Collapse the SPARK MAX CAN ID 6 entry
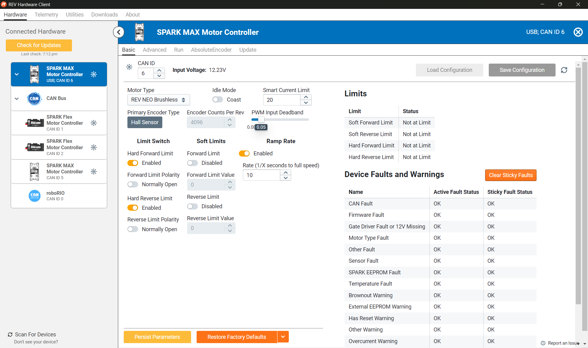The height and width of the screenshot is (348, 588). point(17,74)
